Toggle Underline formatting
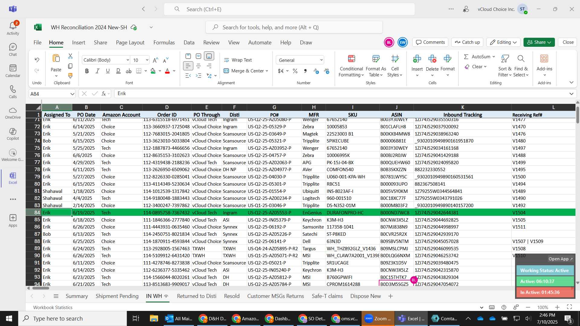 point(108,71)
